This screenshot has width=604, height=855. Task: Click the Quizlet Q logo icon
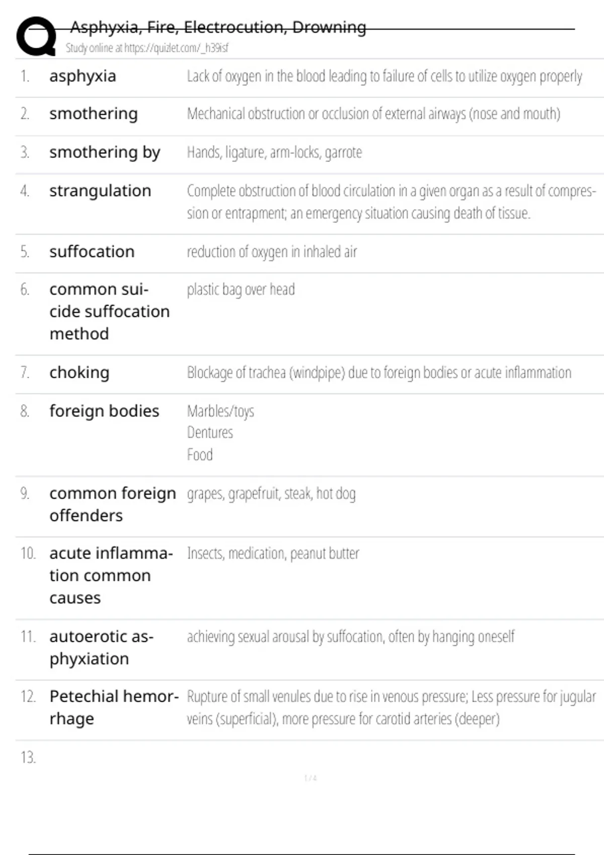click(36, 35)
